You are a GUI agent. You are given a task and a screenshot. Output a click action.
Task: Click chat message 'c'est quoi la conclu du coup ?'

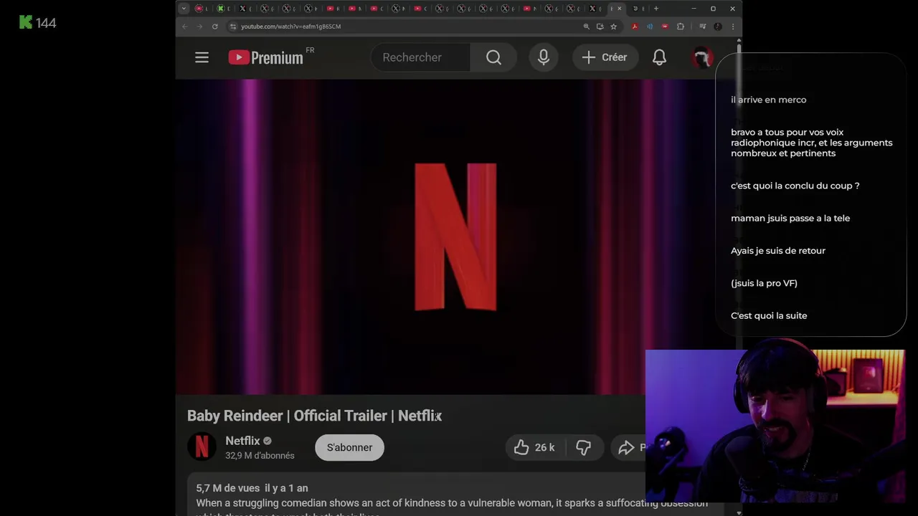pyautogui.click(x=795, y=186)
